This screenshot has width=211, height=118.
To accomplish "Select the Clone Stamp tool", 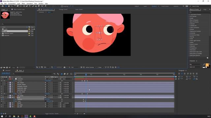I will tap(36, 6).
